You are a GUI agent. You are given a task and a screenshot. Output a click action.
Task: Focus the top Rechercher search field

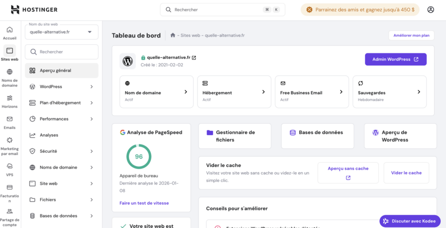click(223, 10)
